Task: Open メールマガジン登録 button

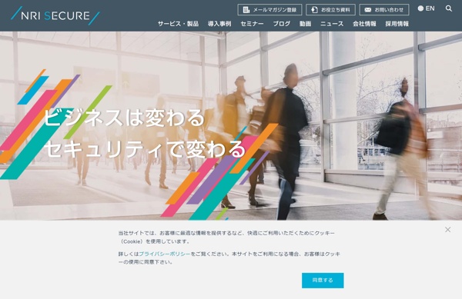Action: pos(269,10)
